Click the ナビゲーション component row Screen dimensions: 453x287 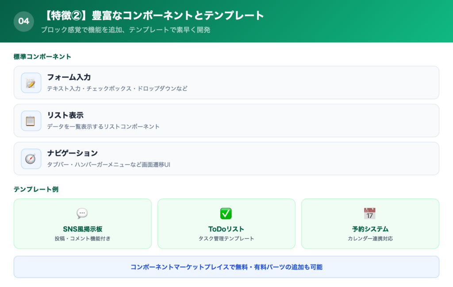(226, 158)
